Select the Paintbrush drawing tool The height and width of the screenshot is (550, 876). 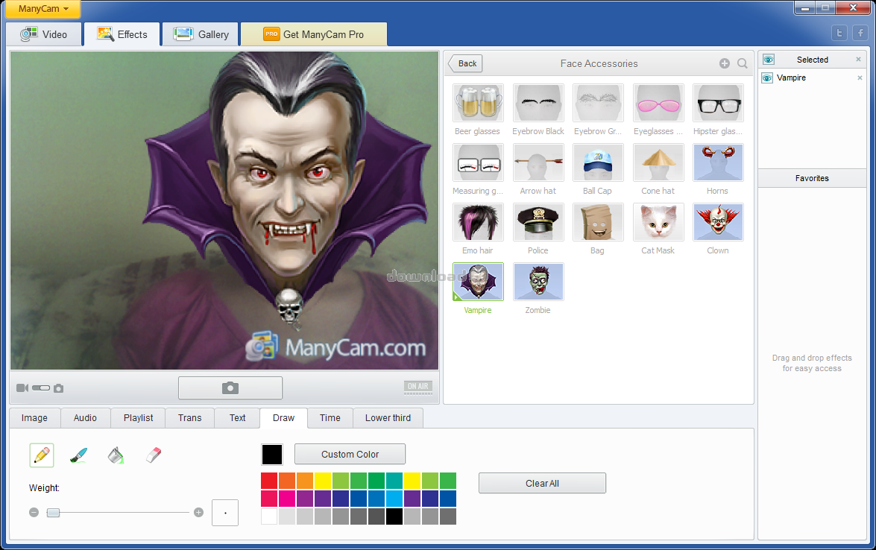point(79,455)
